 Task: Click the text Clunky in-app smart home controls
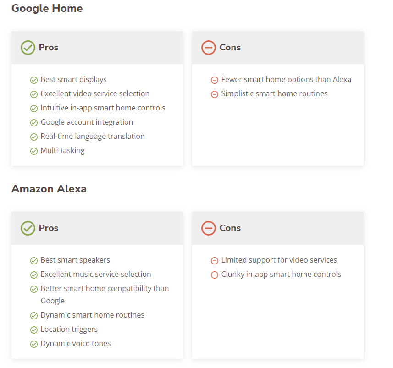click(x=281, y=275)
